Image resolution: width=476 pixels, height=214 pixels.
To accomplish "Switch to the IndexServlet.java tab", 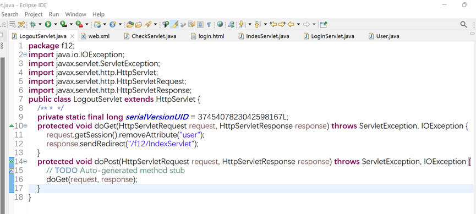I will [264, 36].
